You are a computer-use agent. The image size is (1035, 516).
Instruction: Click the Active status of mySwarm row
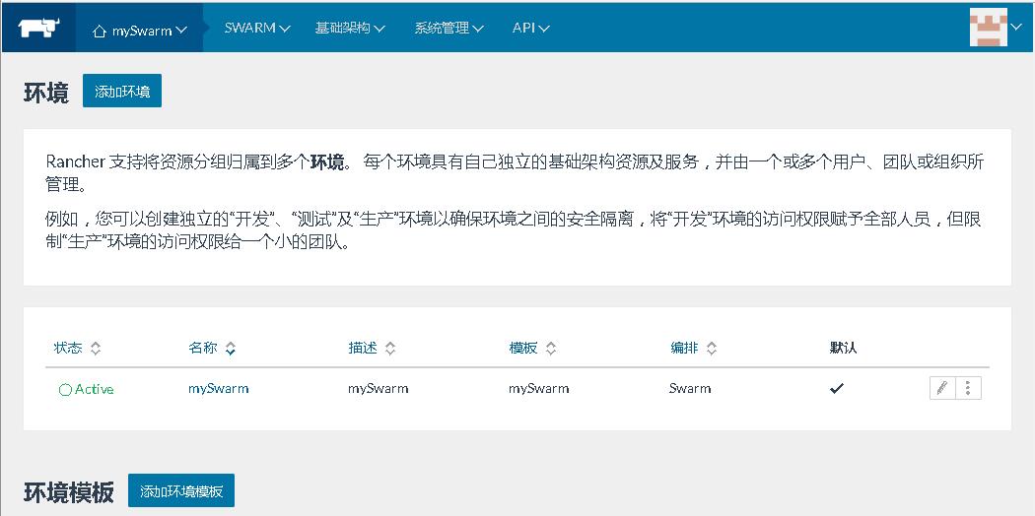coord(86,390)
